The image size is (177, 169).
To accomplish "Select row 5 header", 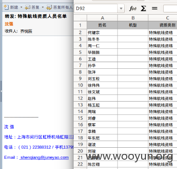I will click(x=80, y=52).
